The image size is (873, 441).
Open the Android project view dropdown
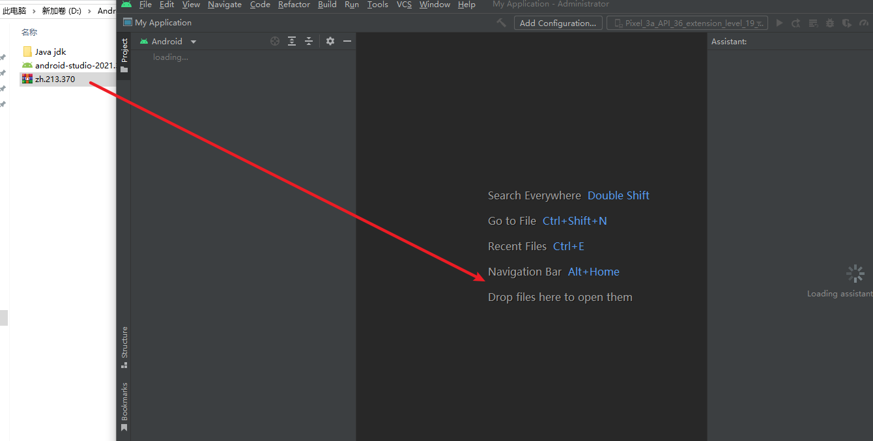tap(168, 41)
